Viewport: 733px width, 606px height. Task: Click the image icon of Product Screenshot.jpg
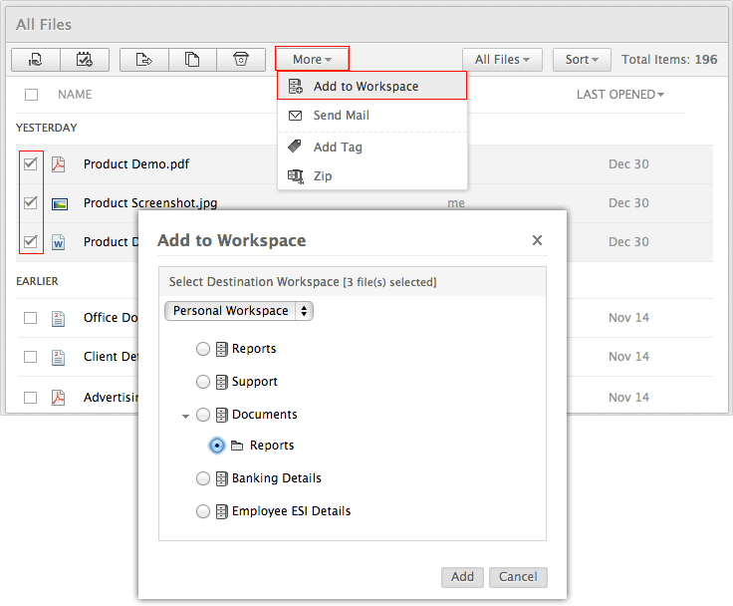60,204
